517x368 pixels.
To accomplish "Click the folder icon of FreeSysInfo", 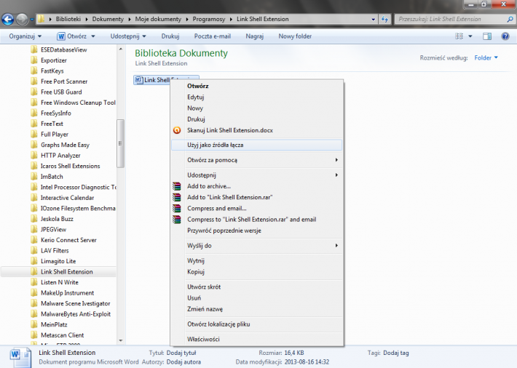I will pyautogui.click(x=33, y=113).
